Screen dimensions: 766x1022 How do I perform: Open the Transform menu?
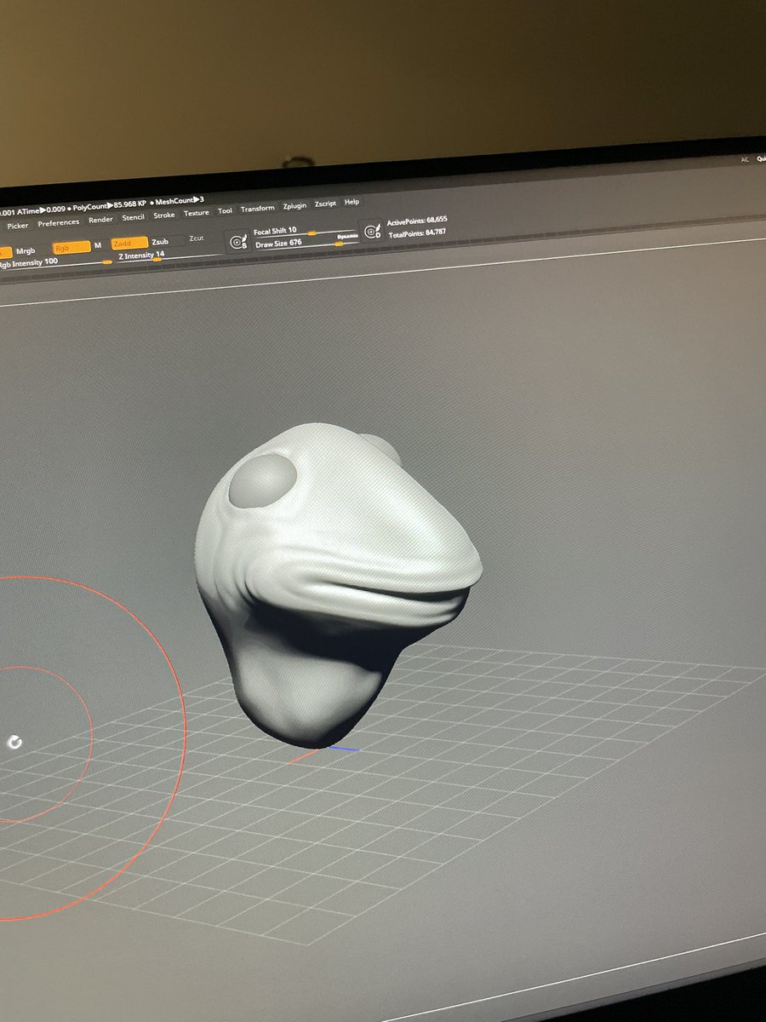257,209
